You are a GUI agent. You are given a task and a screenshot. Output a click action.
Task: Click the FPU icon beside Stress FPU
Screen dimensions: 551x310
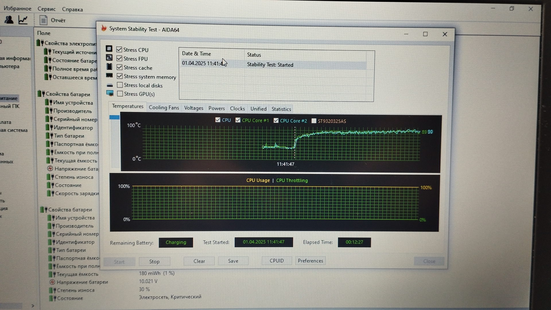coord(109,58)
